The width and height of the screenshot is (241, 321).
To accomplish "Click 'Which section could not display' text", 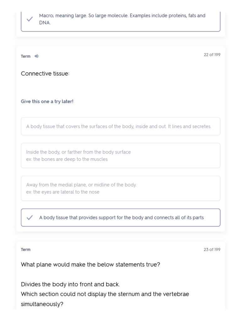I will coord(105,294).
